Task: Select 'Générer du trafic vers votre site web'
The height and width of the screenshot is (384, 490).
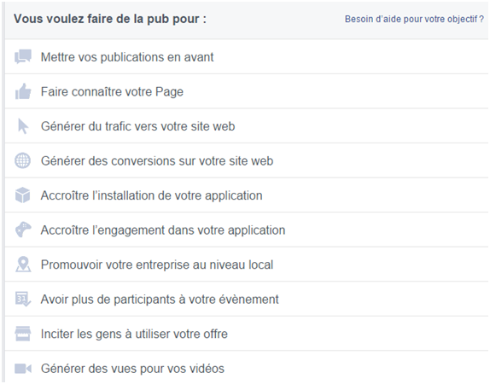Action: 247,126
